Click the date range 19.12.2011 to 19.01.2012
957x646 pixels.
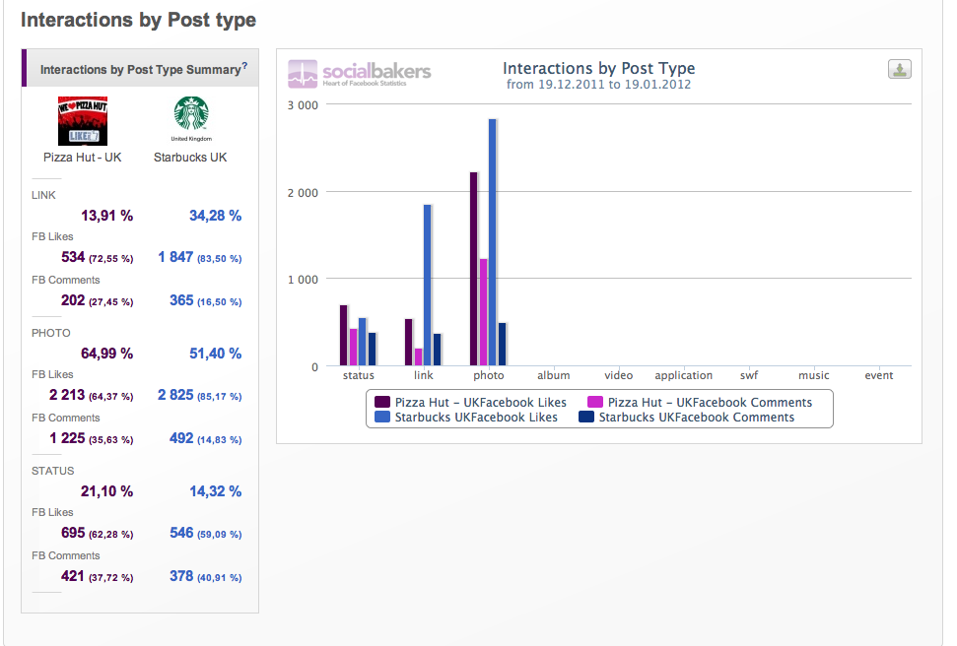[x=614, y=84]
